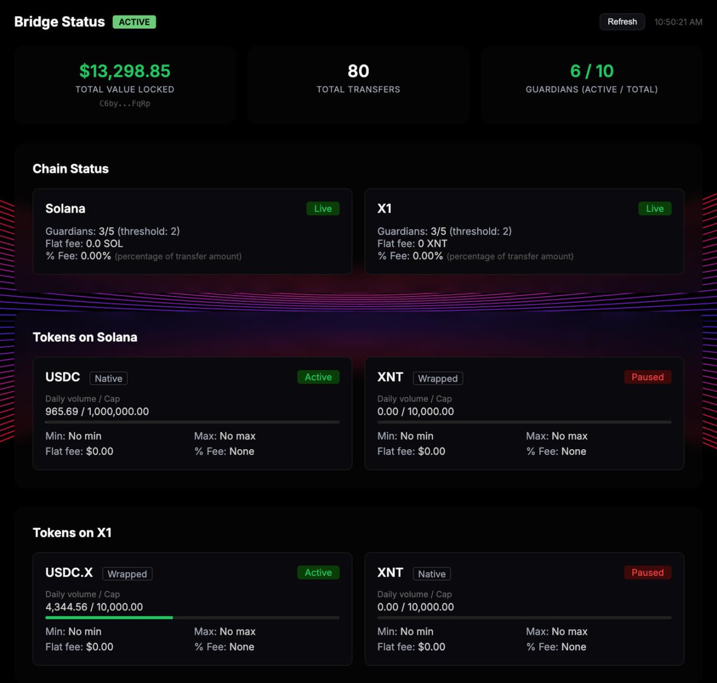Click 'Flat fee: 0.0 SOL' text
The height and width of the screenshot is (683, 717).
pos(84,243)
